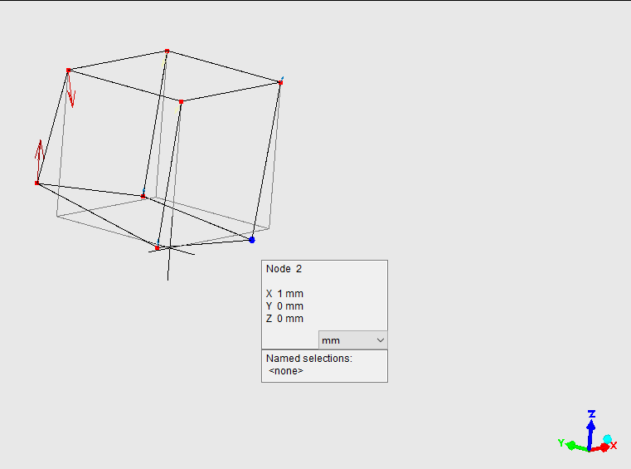This screenshot has width=631, height=469.
Task: Select the blue highlighted Node 2 dot
Action: pos(252,240)
